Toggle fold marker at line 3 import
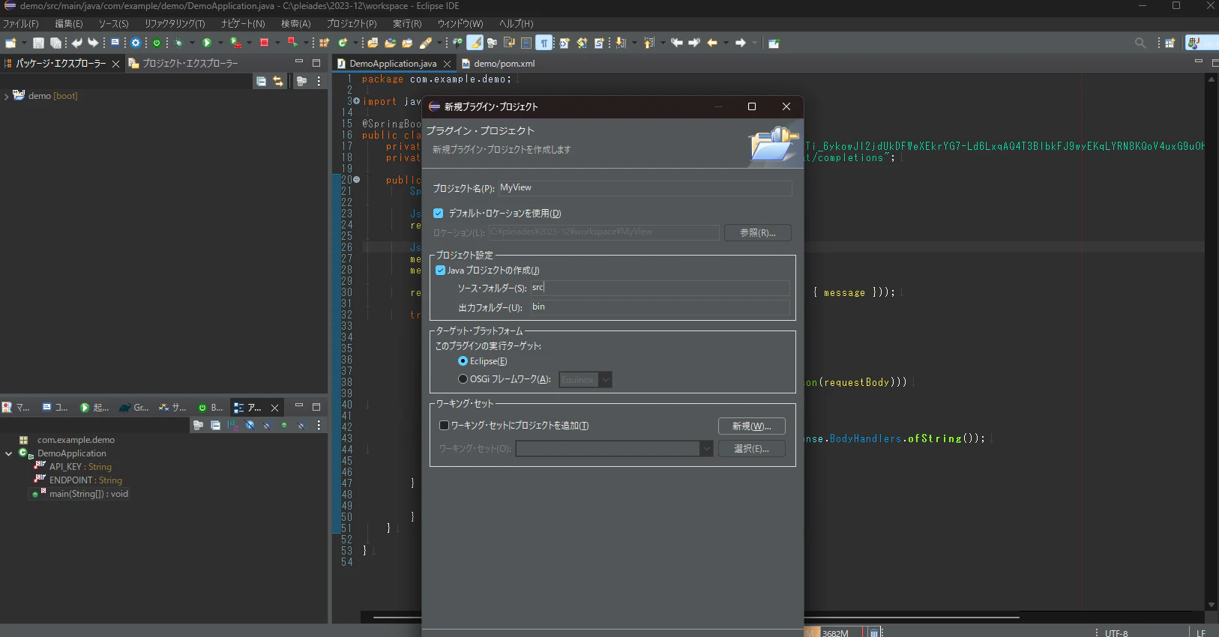Viewport: 1219px width, 637px height. point(356,101)
